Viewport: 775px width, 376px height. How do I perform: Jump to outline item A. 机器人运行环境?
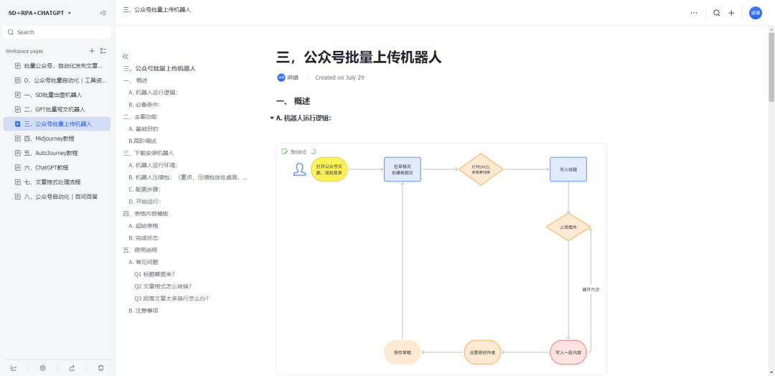(153, 165)
